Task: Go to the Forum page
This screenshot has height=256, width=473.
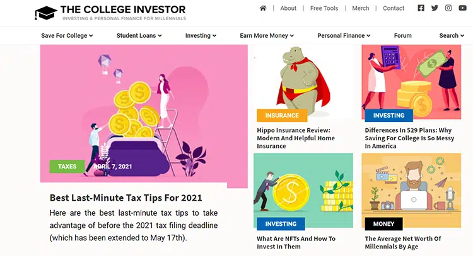Action: (x=402, y=36)
